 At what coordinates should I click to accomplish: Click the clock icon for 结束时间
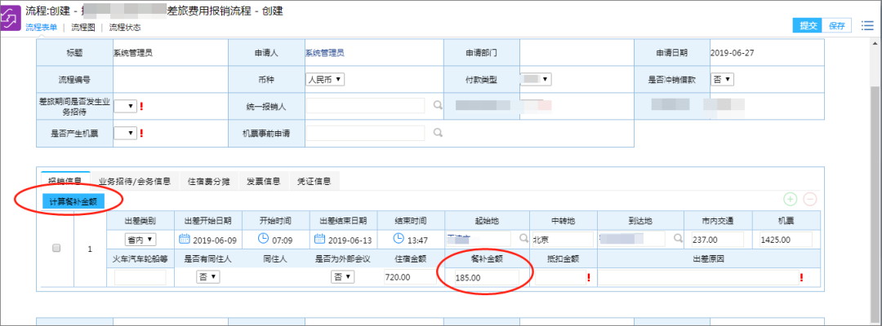399,239
